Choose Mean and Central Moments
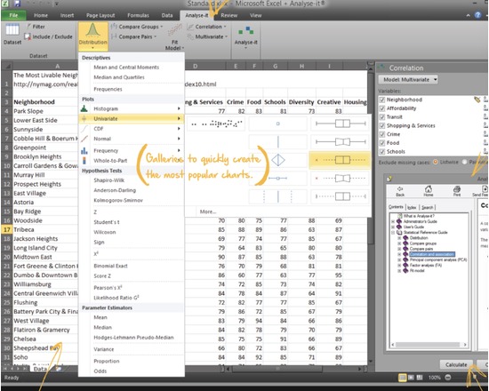This screenshot has width=489, height=391. (x=126, y=67)
